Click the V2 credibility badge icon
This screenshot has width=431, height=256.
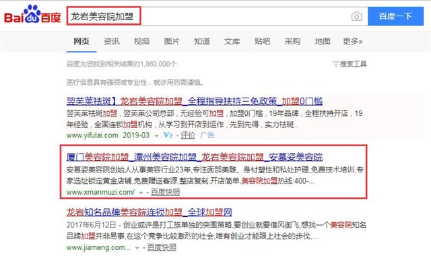[168, 135]
